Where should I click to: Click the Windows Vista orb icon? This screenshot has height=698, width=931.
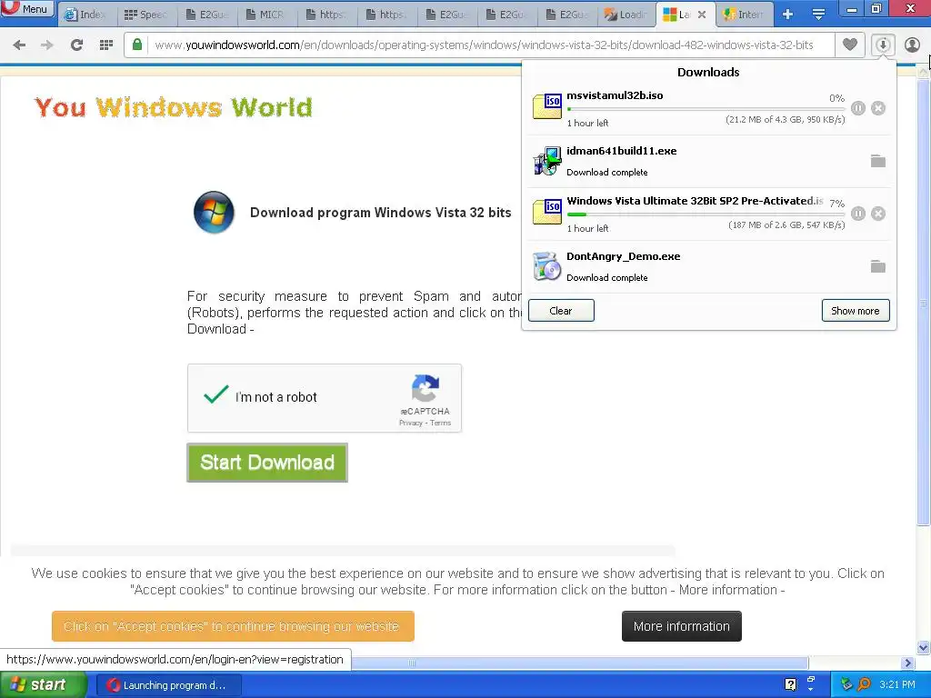pos(214,212)
